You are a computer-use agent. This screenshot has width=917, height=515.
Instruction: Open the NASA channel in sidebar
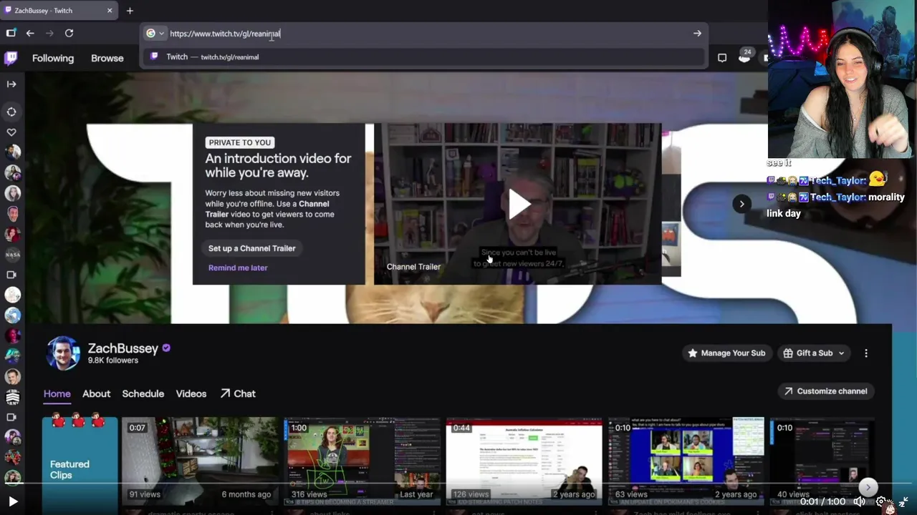[12, 254]
